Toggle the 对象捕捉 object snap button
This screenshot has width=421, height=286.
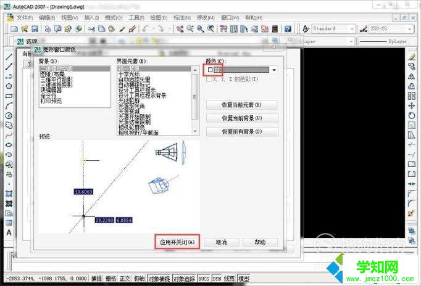159,279
